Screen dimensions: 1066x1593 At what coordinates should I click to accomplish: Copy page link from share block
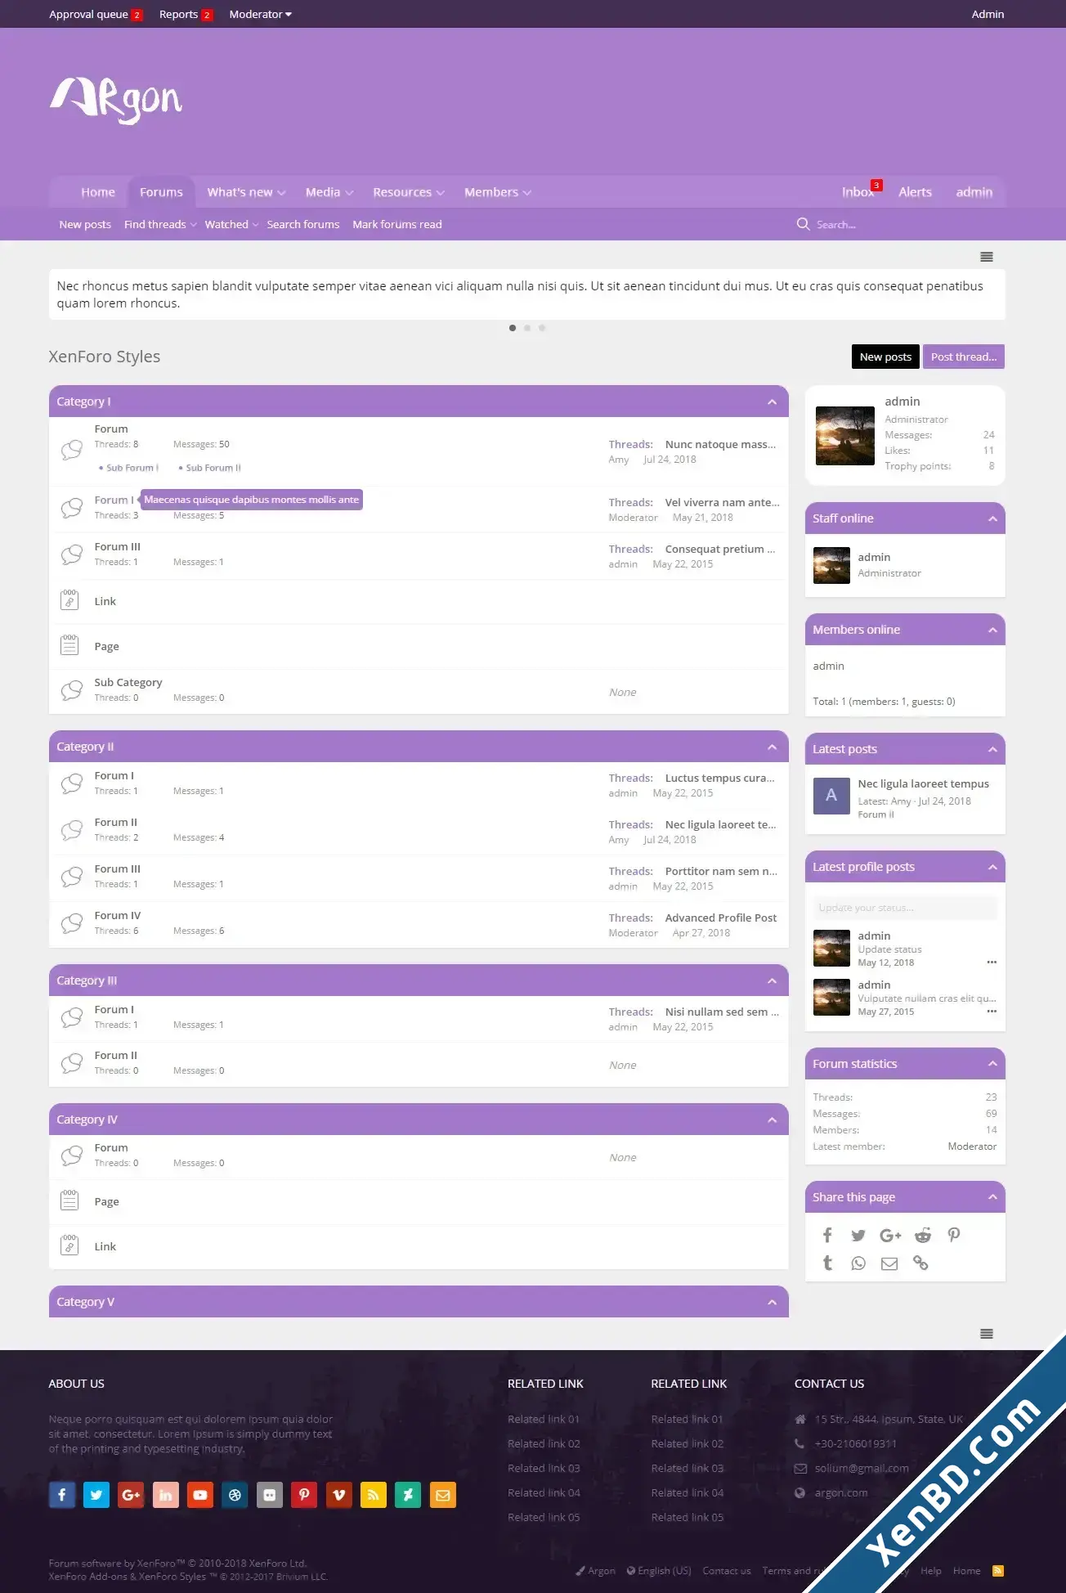coord(920,1263)
